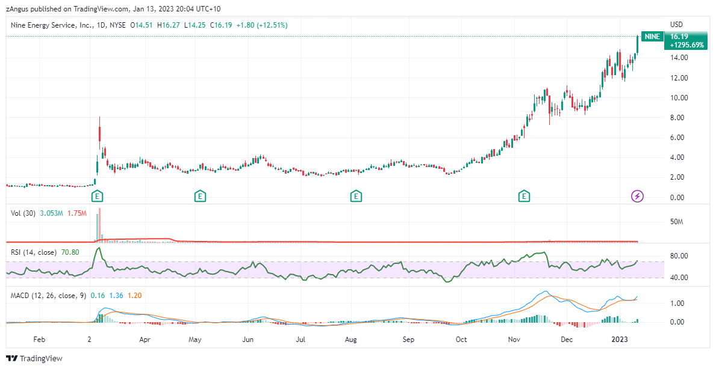
Task: Click the 10.00 price axis label
Action: coord(679,98)
